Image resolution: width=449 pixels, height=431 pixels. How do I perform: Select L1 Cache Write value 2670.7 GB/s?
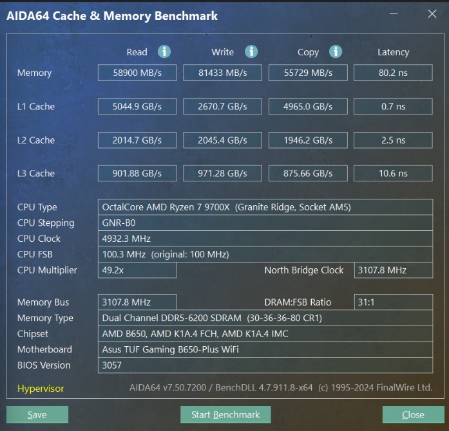[222, 106]
